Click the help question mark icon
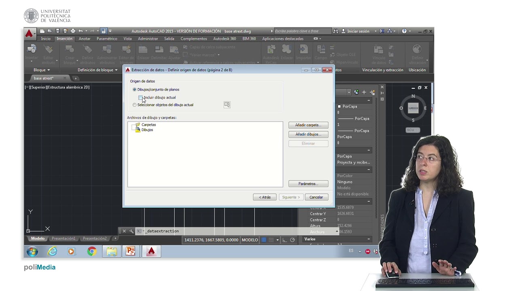 (404, 31)
